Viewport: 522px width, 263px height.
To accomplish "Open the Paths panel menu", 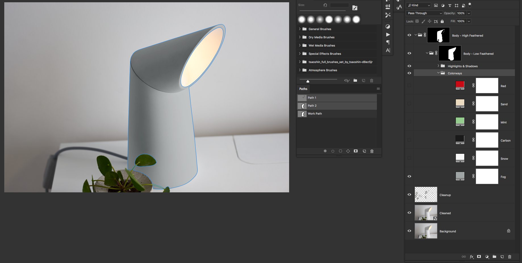I will click(x=378, y=89).
